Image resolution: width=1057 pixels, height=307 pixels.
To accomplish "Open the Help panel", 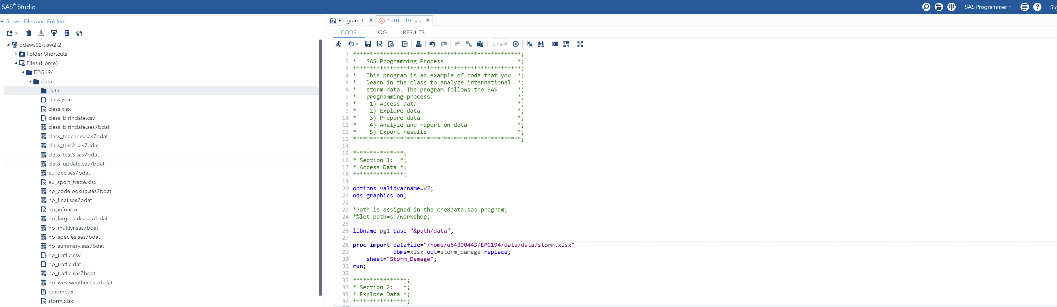I will click(x=1038, y=7).
